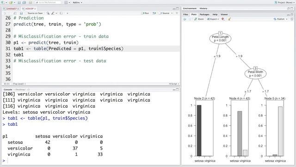296x167 pixels.
Task: Click the Petal.Length root node in tree plot
Action: point(220,39)
